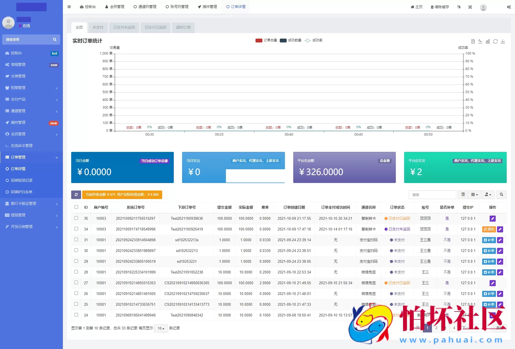Click the search magnifier icon beside 搜索 field
The width and height of the screenshot is (515, 349).
click(x=501, y=195)
